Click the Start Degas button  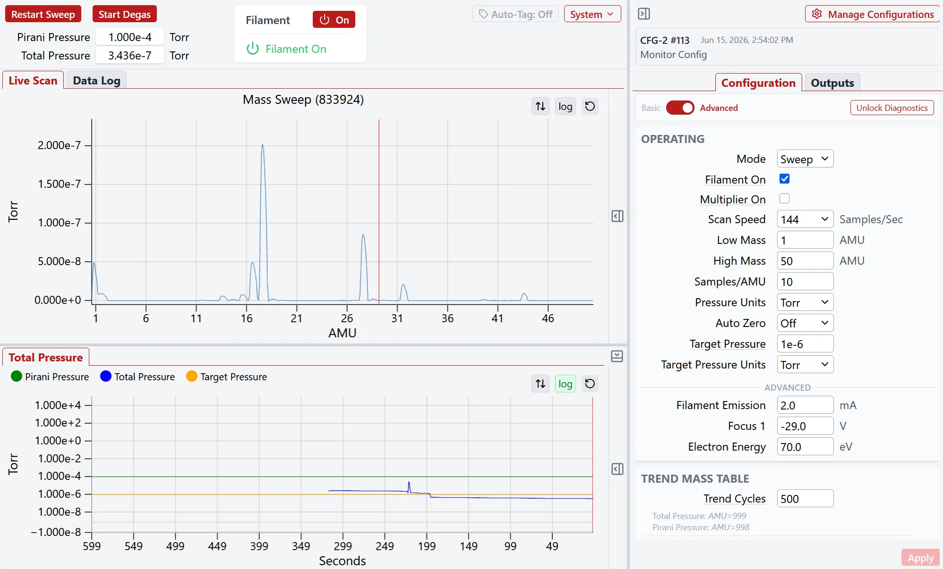pyautogui.click(x=124, y=14)
